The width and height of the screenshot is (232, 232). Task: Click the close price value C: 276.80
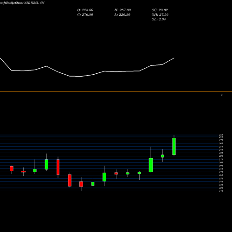click(x=85, y=15)
